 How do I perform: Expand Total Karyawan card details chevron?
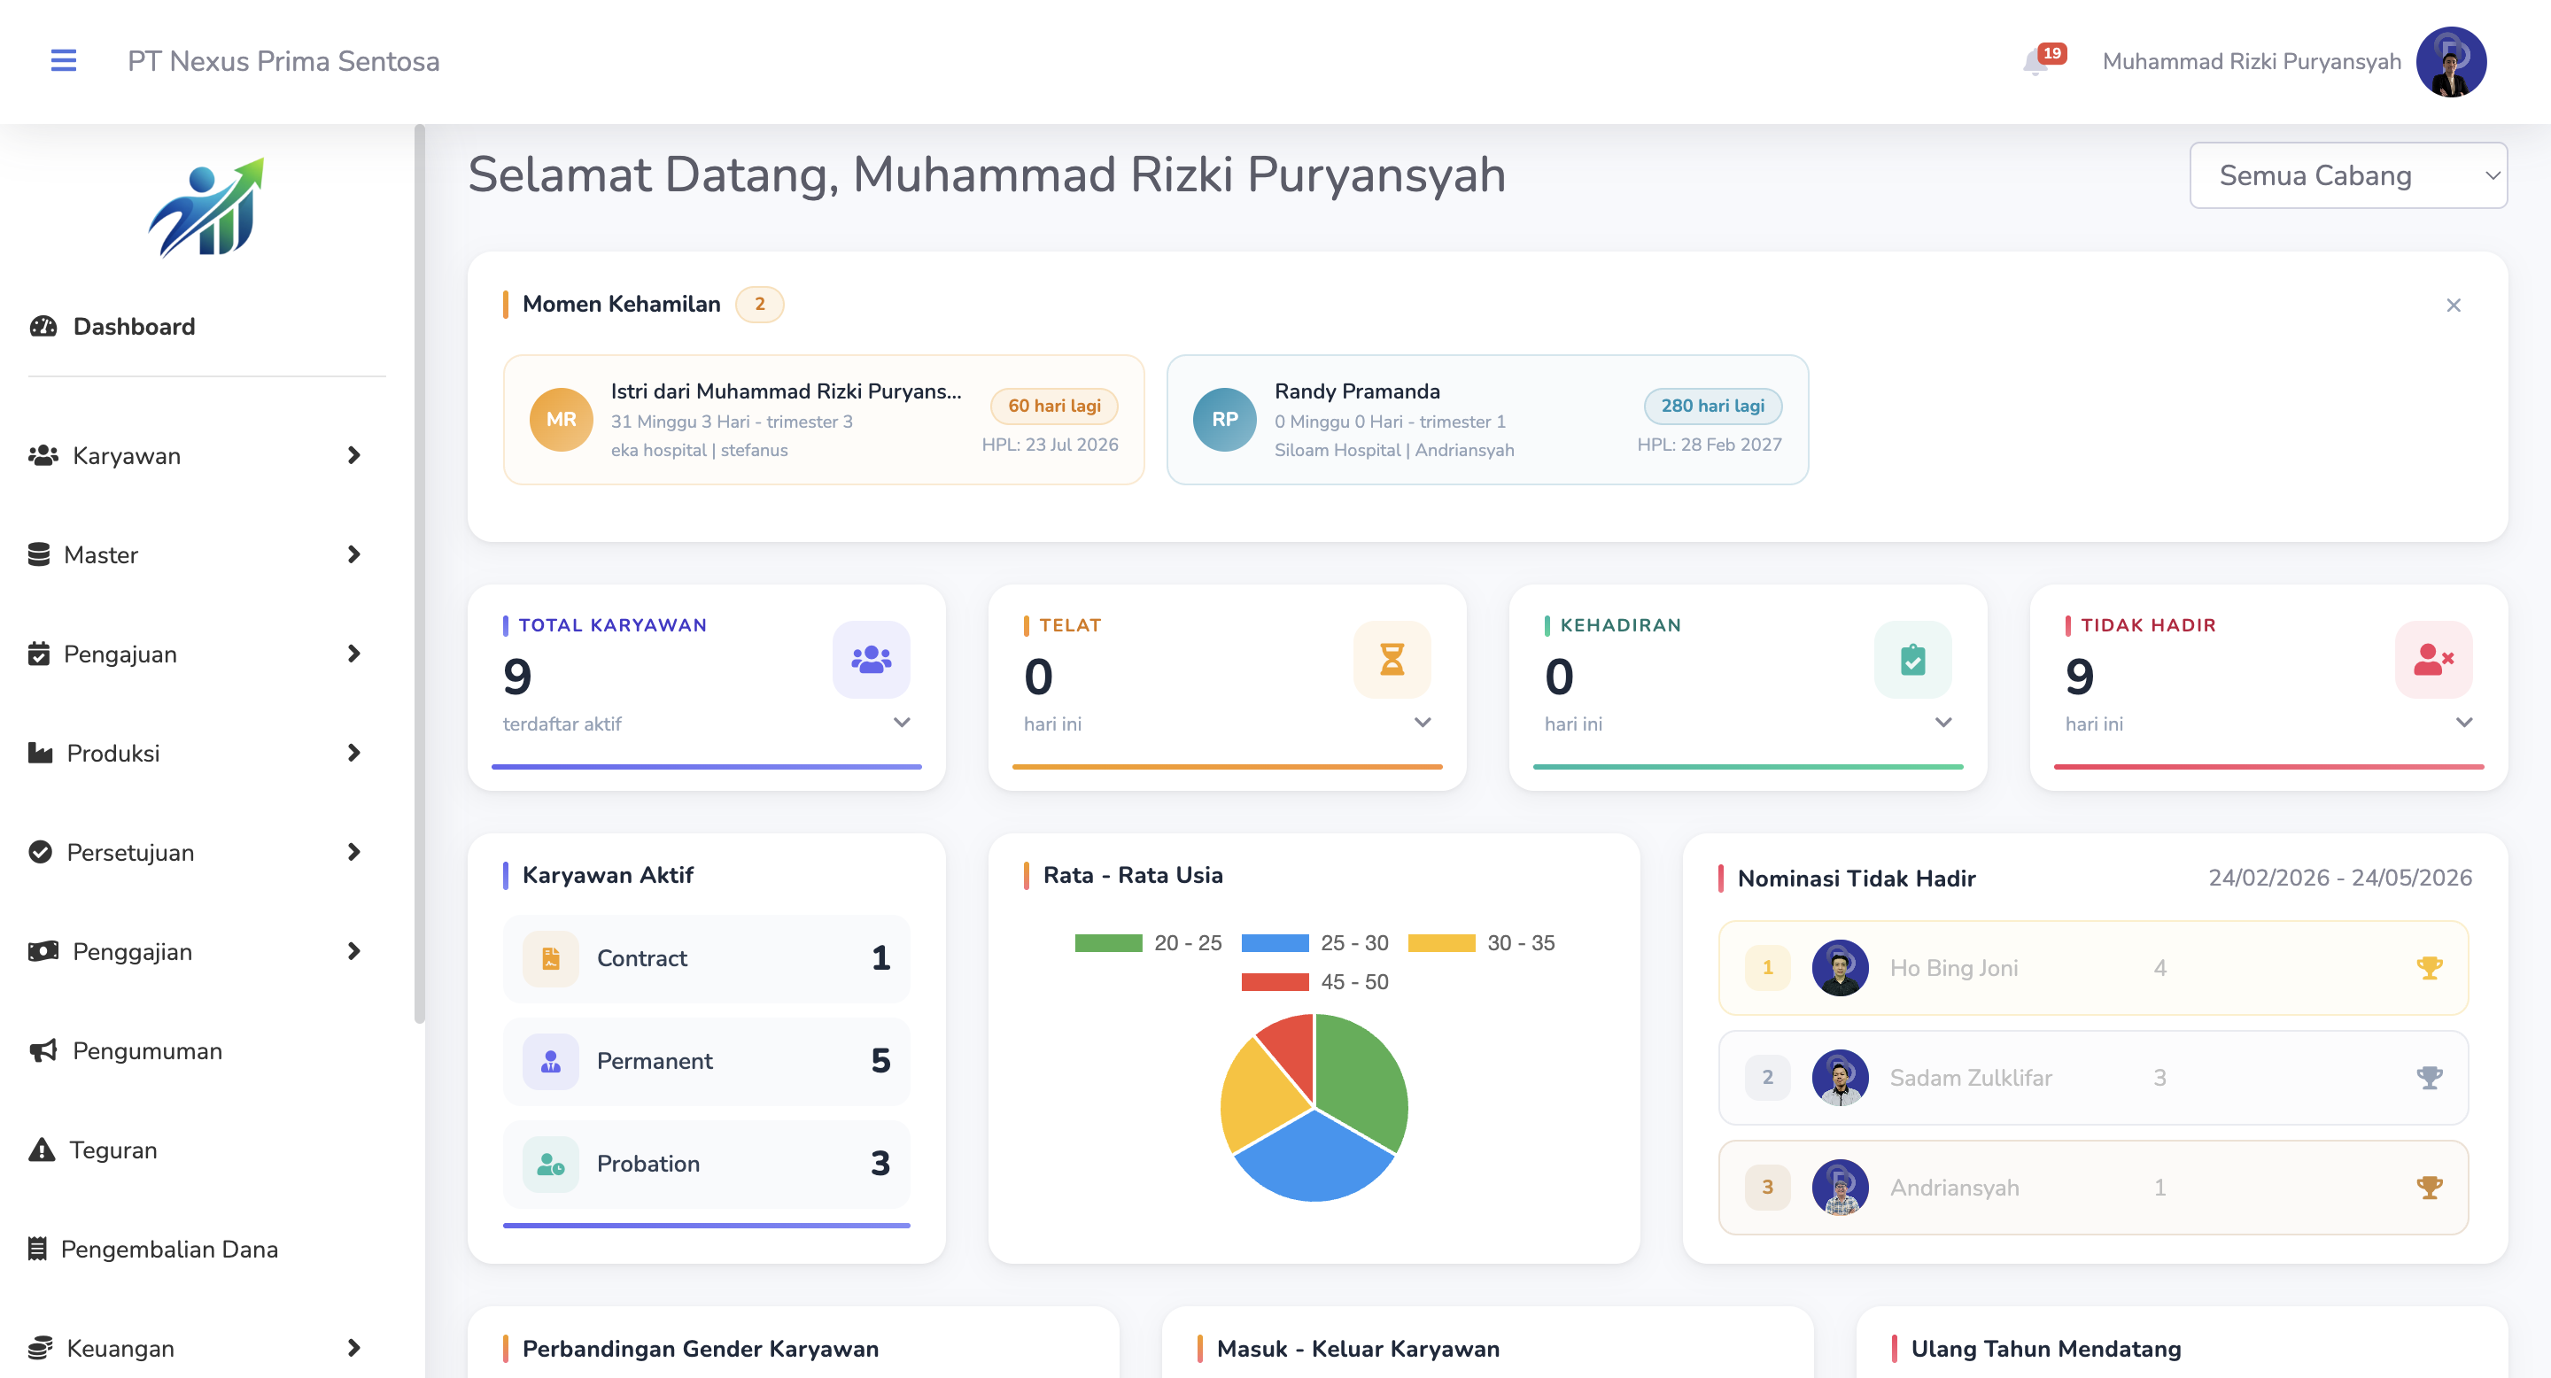[901, 723]
